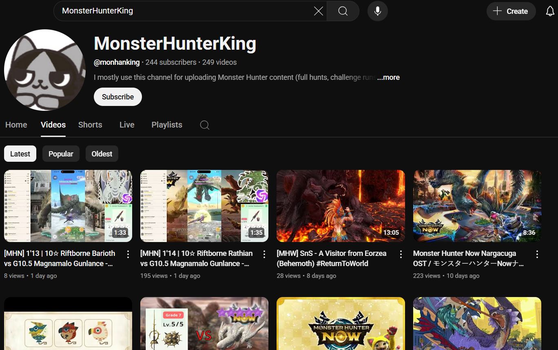Image resolution: width=558 pixels, height=350 pixels.
Task: Click the 8:36 duration badge
Action: point(529,233)
